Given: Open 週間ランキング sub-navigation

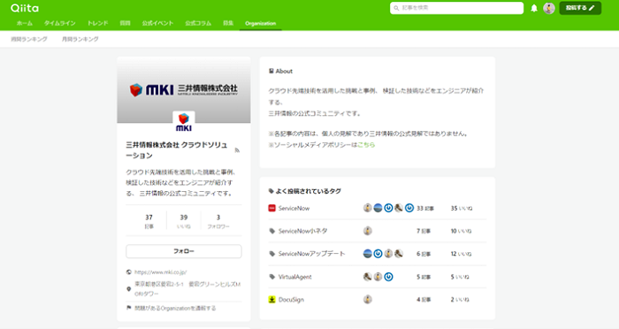Looking at the screenshot, I should point(29,39).
